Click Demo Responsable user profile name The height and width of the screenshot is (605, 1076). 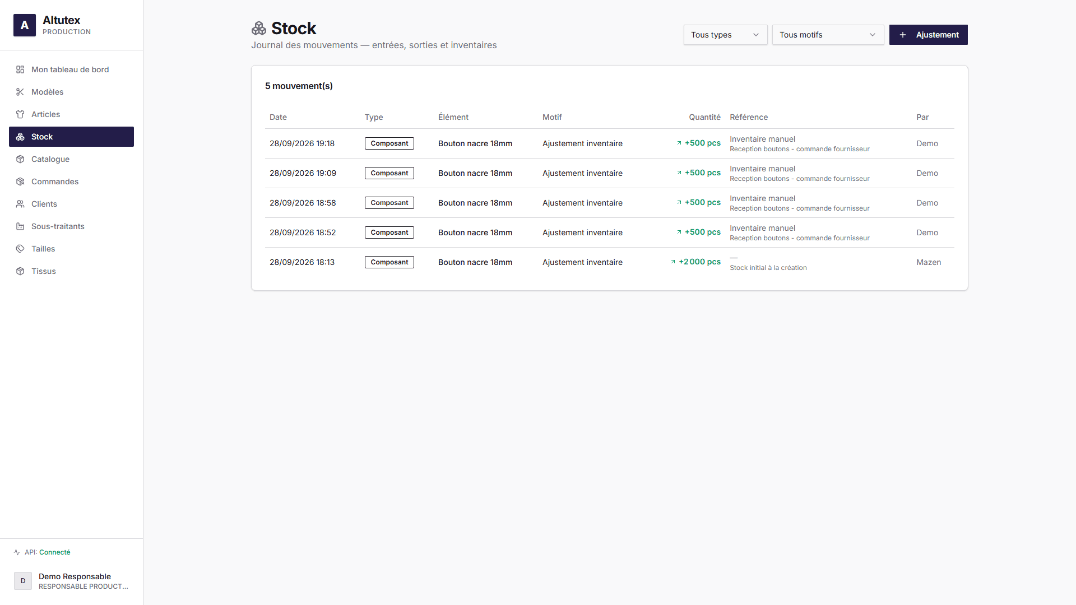tap(75, 576)
